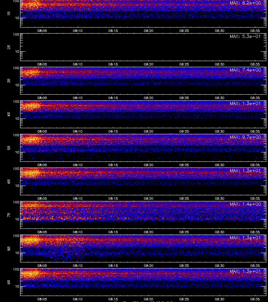The image size is (268, 302).
Task: Click the 9R panel axis label
Action: coord(9,282)
